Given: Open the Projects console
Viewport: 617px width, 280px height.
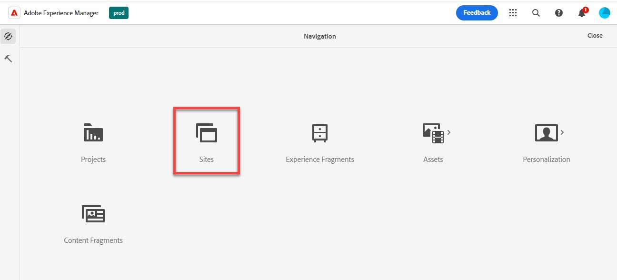Looking at the screenshot, I should pyautogui.click(x=93, y=140).
